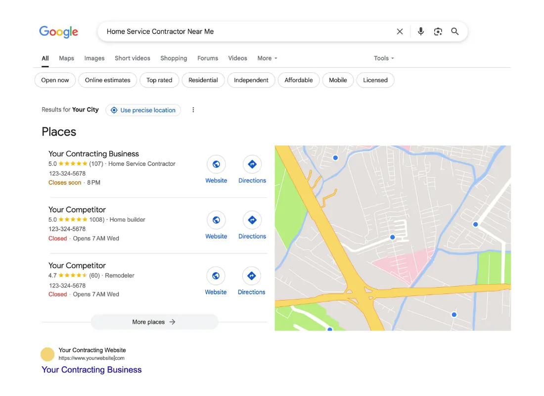Click the More places button
The image size is (544, 396).
pyautogui.click(x=154, y=322)
